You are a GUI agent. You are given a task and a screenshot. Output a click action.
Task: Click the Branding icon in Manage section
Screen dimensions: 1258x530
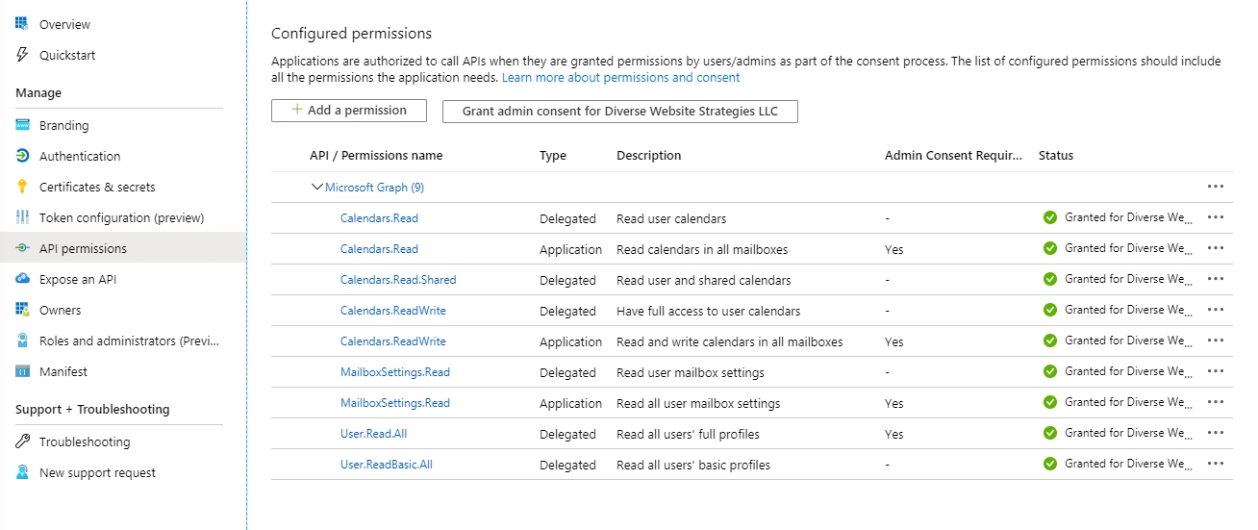point(22,125)
